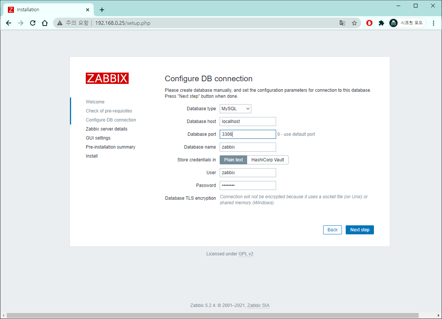Click the scrollbar right arrow
The image size is (442, 319).
pos(439,315)
